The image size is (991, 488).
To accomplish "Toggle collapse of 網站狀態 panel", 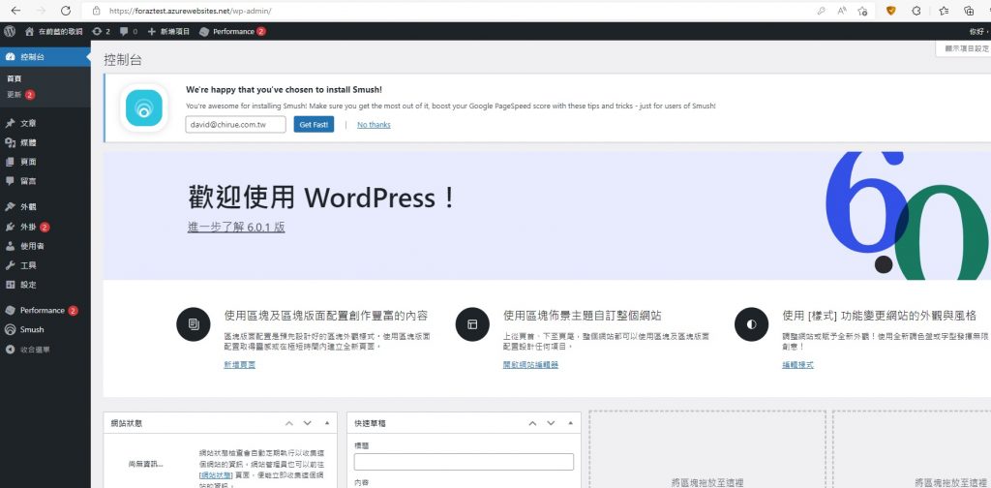I will pyautogui.click(x=327, y=423).
